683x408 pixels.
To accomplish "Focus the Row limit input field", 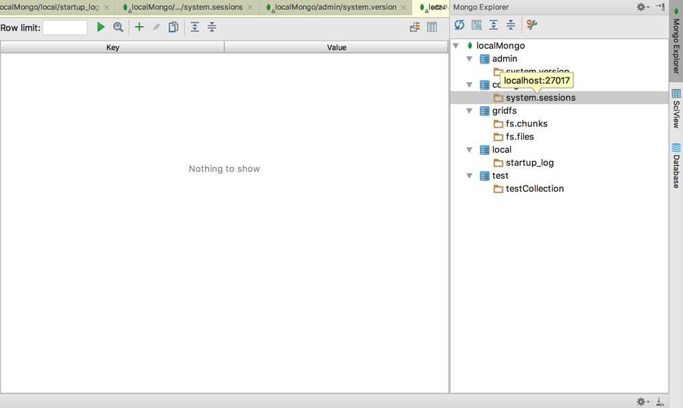I will pyautogui.click(x=65, y=27).
